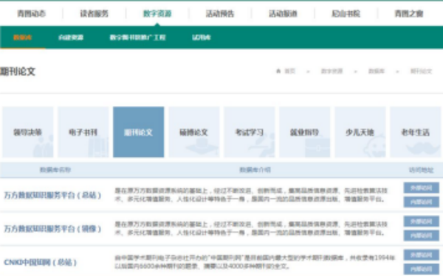Click the 期刊论文 breadcrumb entry
Image resolution: width=443 pixels, height=276 pixels.
tap(421, 71)
